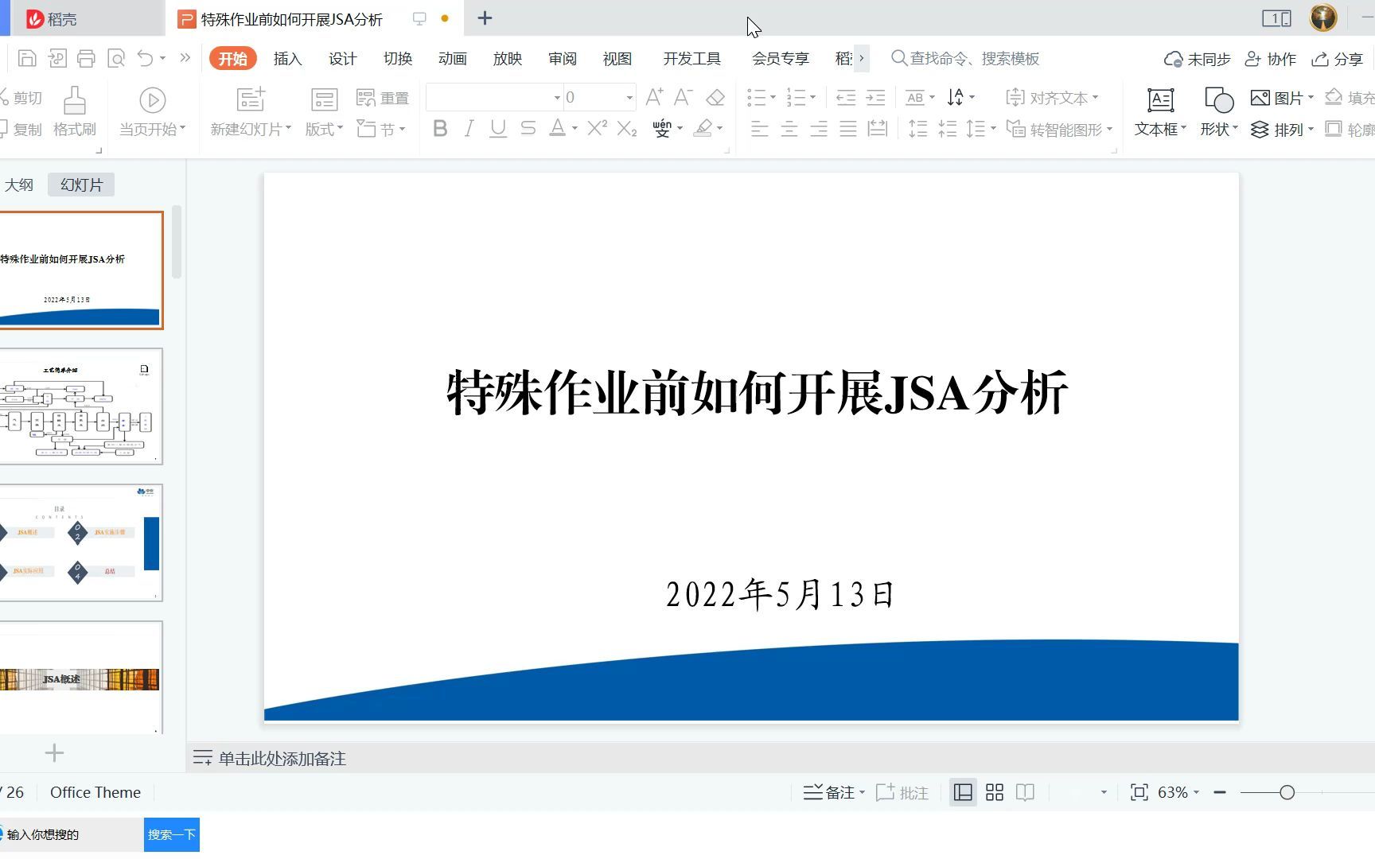Open the Review (审阅) tab
The image size is (1375, 859).
click(x=563, y=59)
